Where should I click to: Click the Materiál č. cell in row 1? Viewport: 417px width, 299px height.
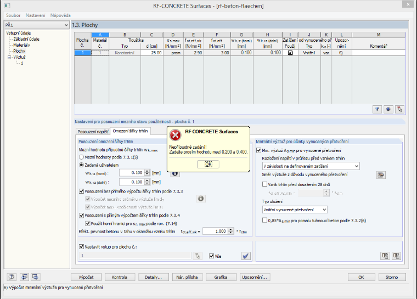coord(100,53)
